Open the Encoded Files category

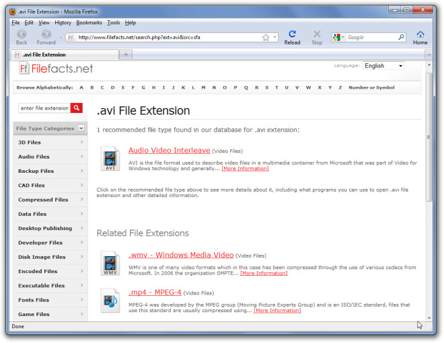tap(50, 272)
